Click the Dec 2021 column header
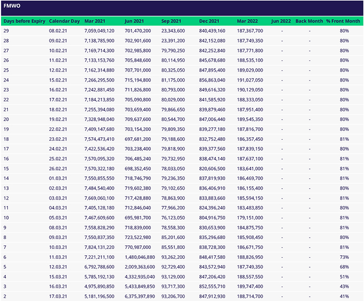This screenshot has width=364, height=301. [x=210, y=21]
